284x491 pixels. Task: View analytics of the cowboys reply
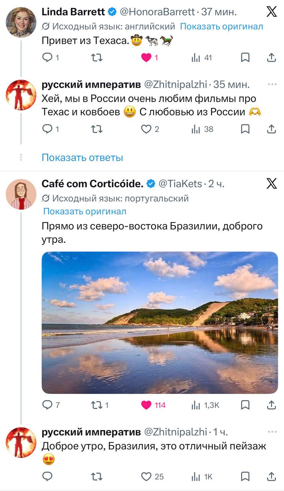point(196,129)
